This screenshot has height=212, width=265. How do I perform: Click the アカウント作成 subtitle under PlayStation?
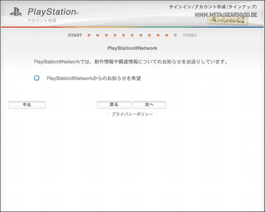42,20
